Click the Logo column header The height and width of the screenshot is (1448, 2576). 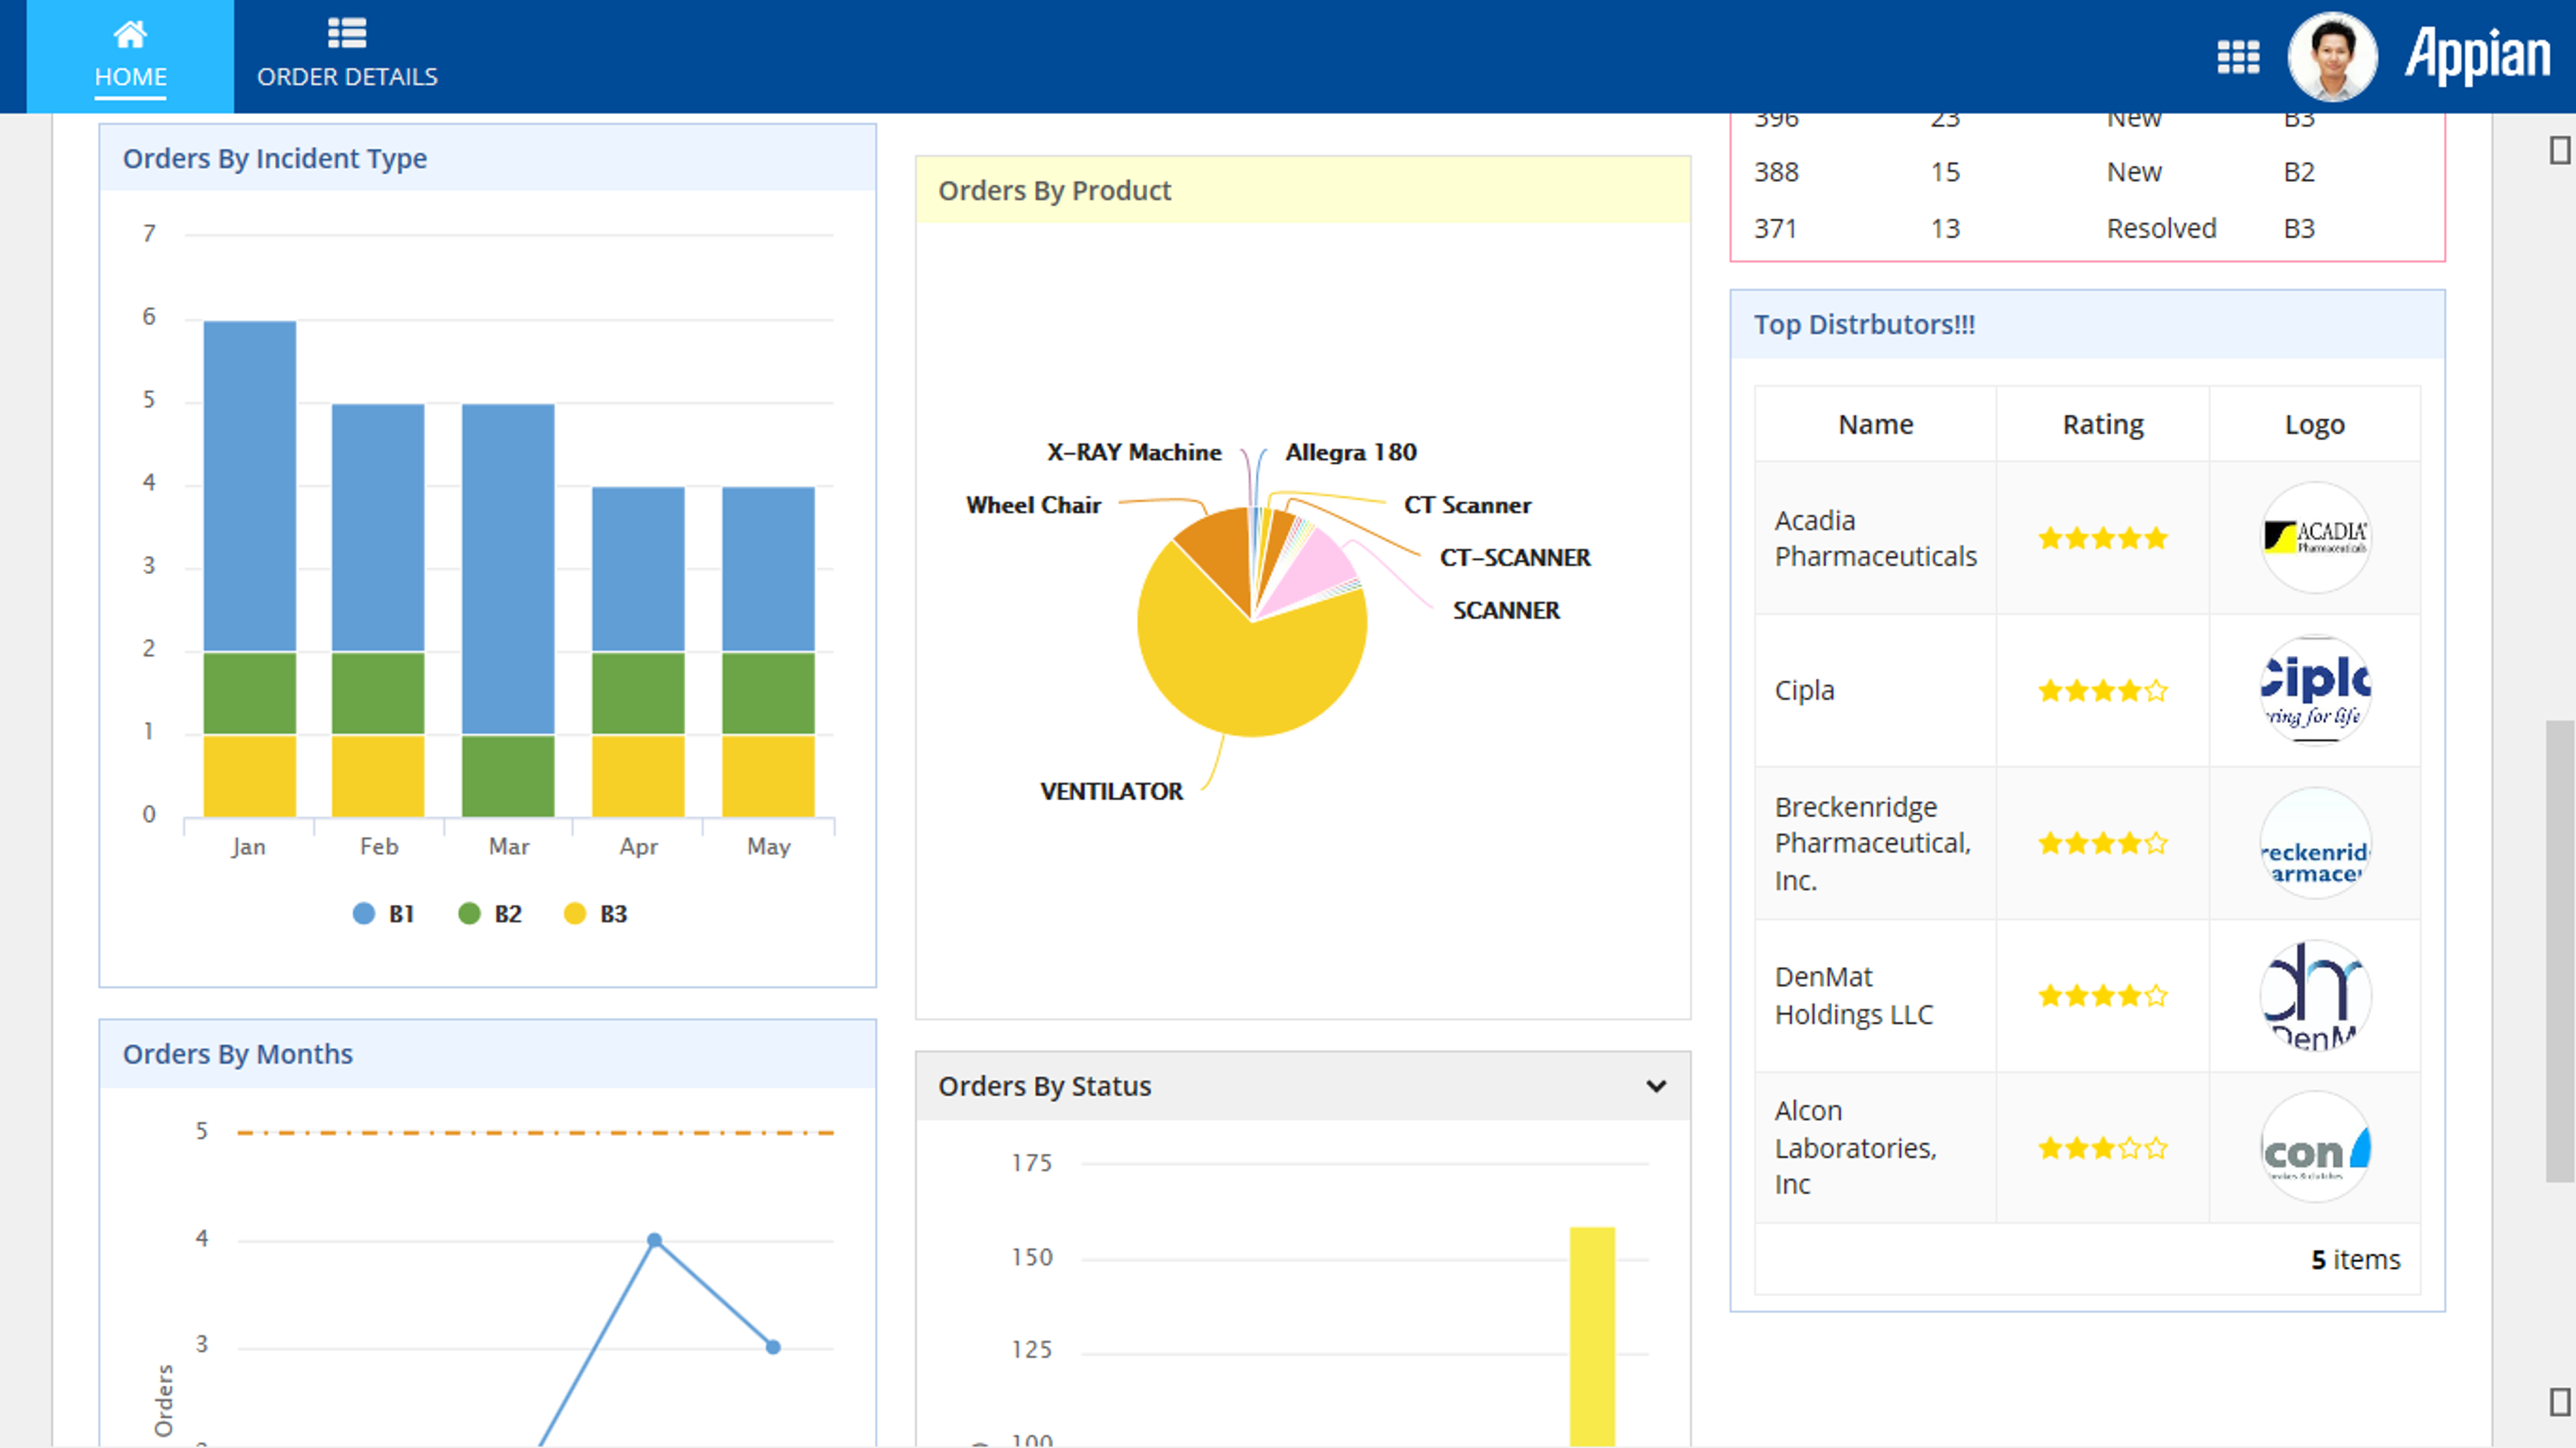tap(2314, 424)
